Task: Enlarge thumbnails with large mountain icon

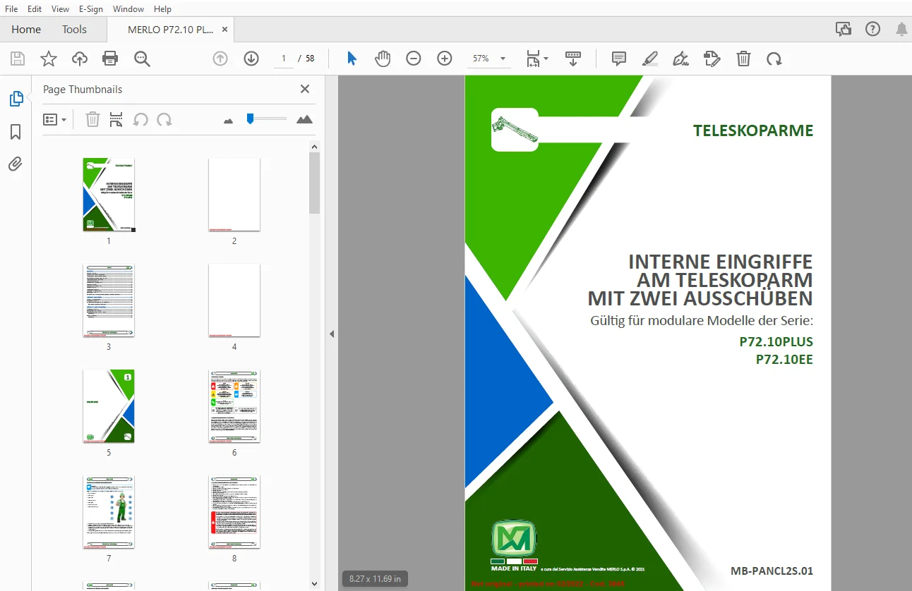Action: pyautogui.click(x=305, y=119)
